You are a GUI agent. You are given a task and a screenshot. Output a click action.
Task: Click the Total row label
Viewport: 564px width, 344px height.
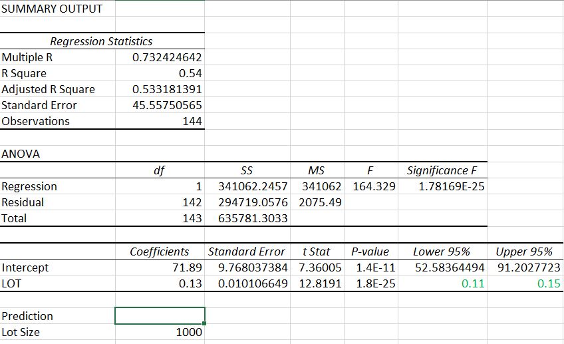[14, 218]
